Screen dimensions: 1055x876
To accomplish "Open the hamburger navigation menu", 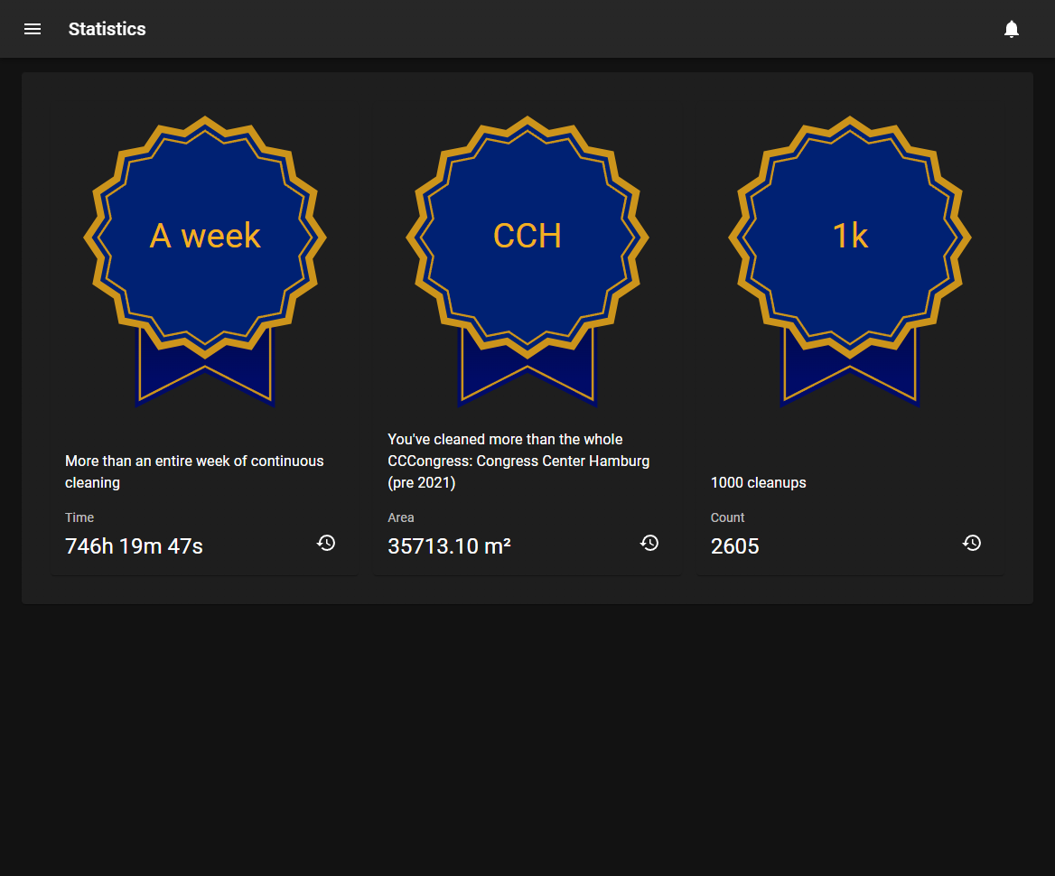I will pyautogui.click(x=33, y=29).
